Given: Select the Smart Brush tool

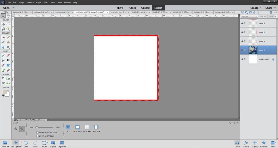Looking at the screenshot, I should click(x=3, y=42).
